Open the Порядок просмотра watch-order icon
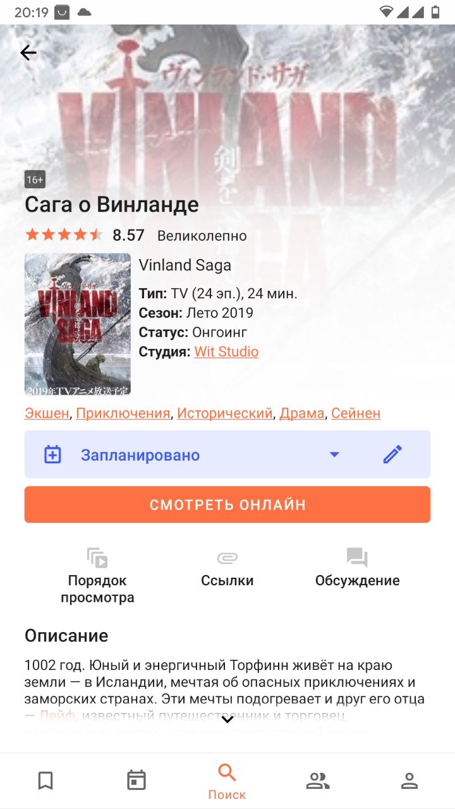Viewport: 455px width, 809px height. pyautogui.click(x=97, y=558)
